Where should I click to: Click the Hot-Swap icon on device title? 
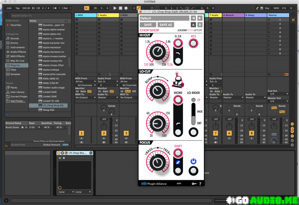[x=91, y=153]
